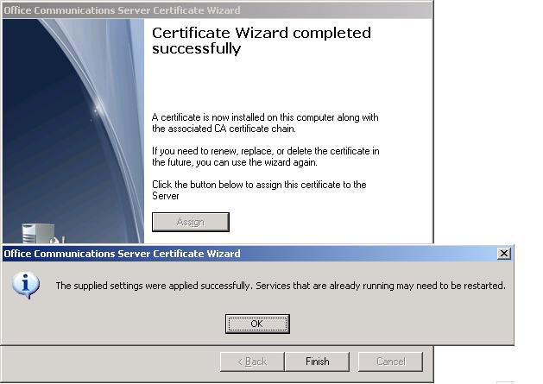Click the 'assign this certificate to the Server' text
543x384 pixels.
pyautogui.click(x=259, y=190)
